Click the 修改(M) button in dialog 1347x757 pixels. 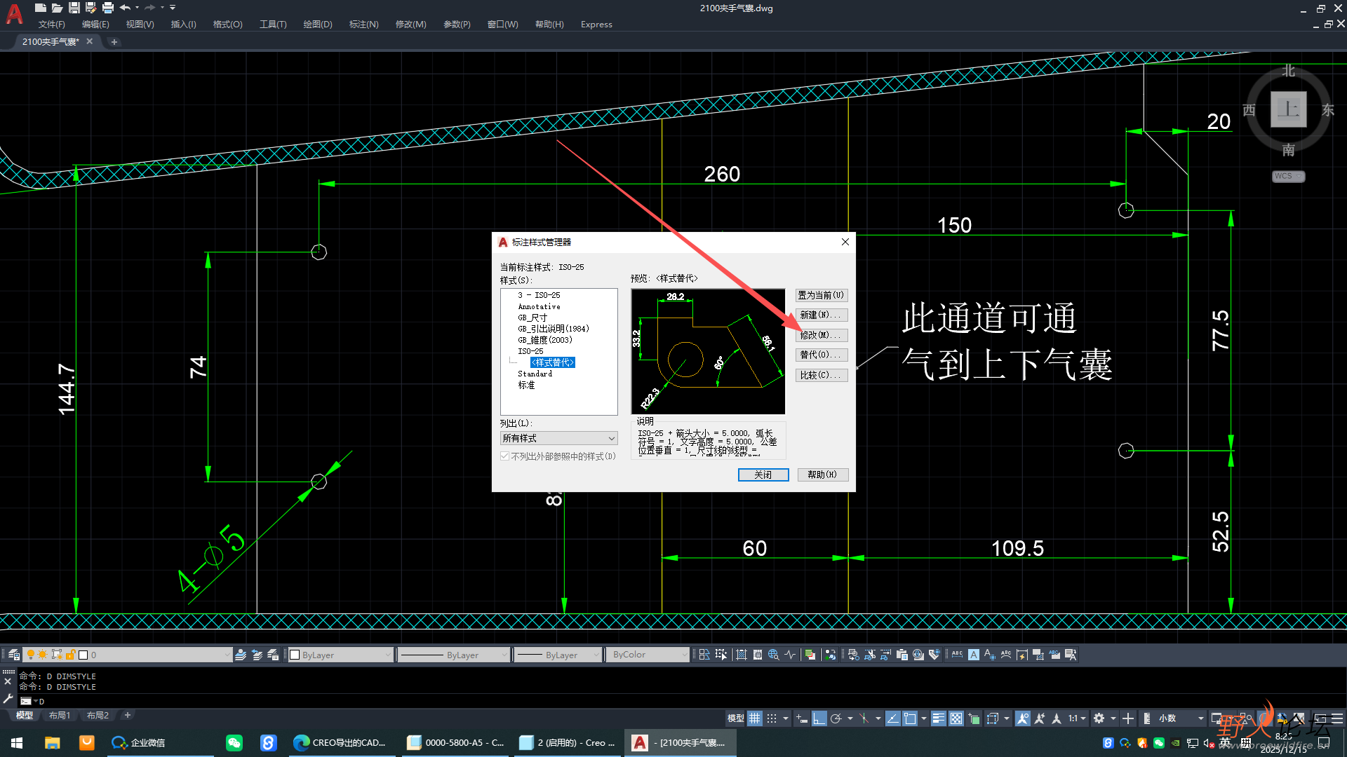coord(821,335)
